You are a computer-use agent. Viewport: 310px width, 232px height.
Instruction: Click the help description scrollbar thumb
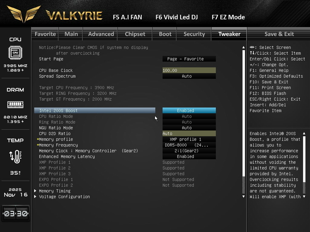click(x=304, y=159)
